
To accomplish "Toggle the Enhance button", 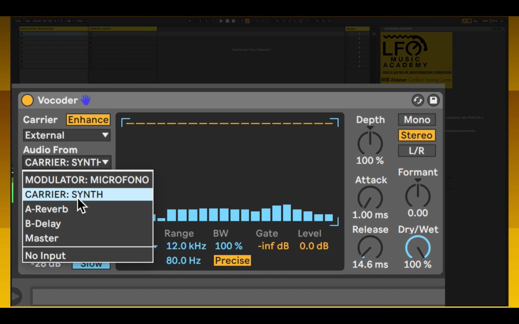I will tap(88, 120).
